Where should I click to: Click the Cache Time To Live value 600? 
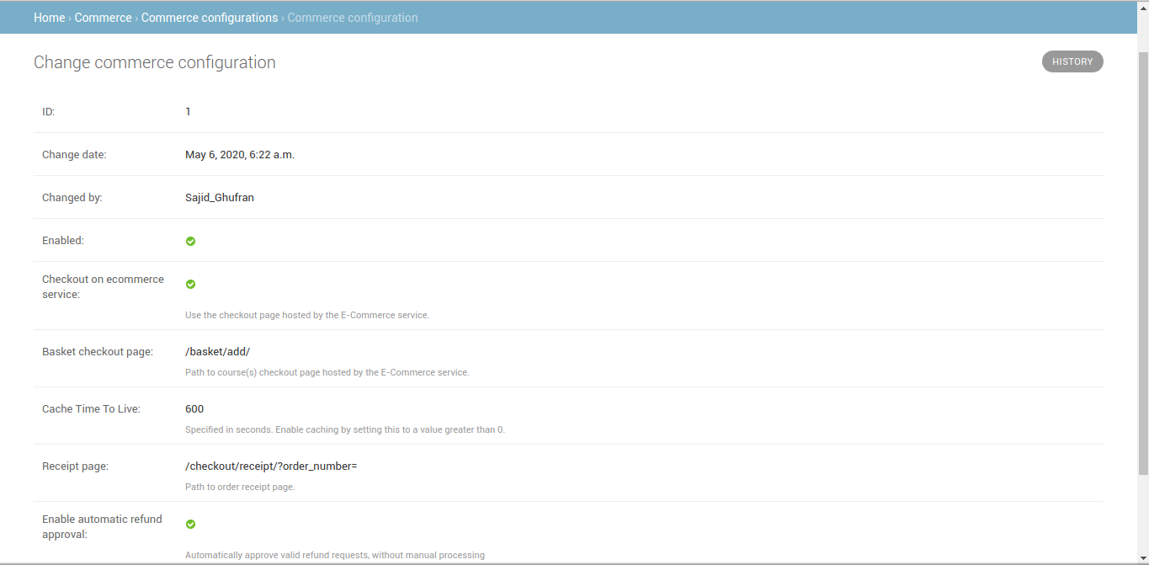pos(194,408)
